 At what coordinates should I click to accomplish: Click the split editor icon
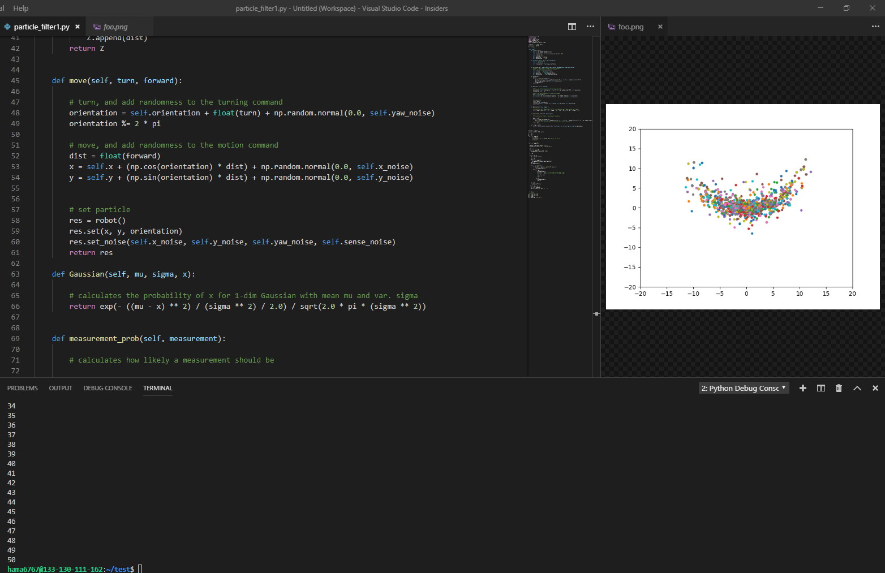pos(572,27)
